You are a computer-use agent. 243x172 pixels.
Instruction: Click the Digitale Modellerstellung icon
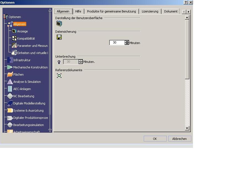tap(10, 103)
